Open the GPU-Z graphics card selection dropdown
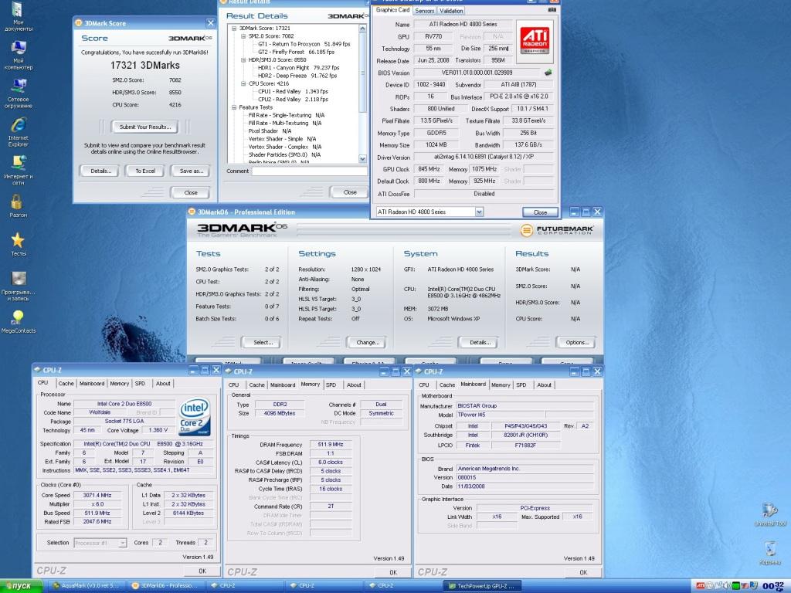Screen dimensions: 791x593 pyautogui.click(x=479, y=212)
